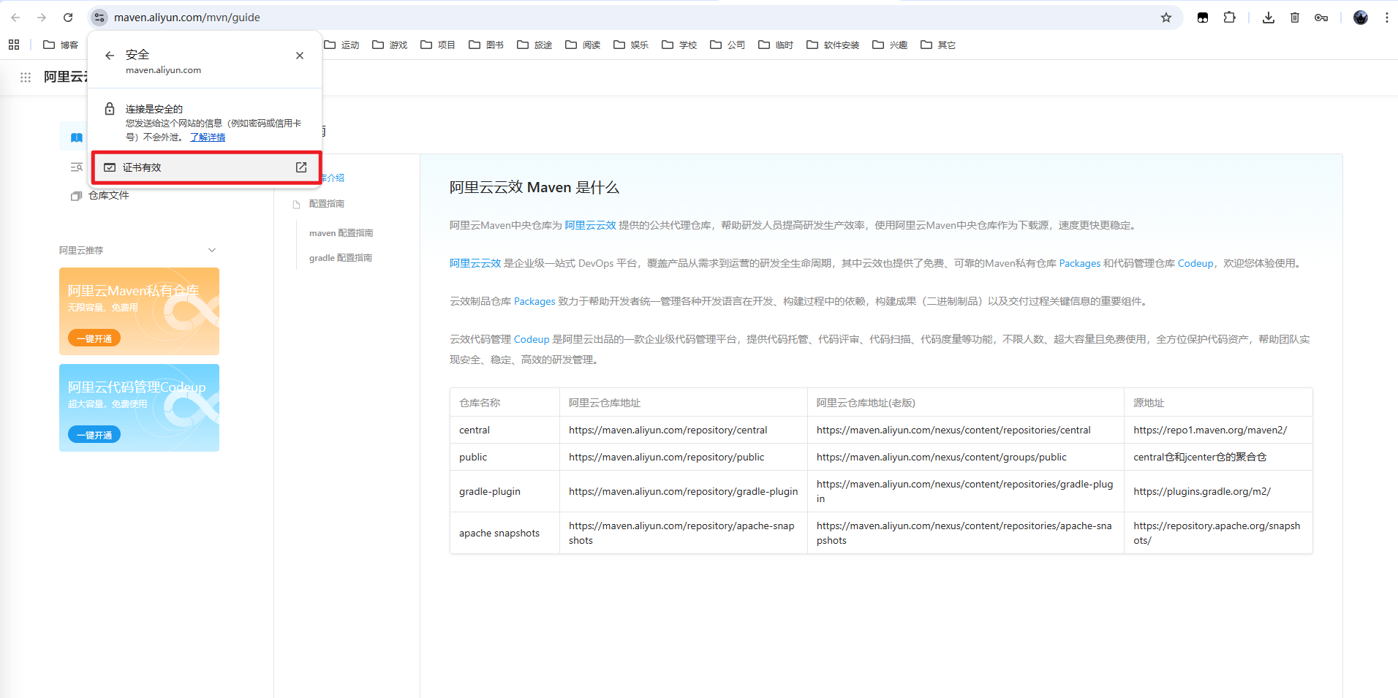Click the site information icon in address bar
This screenshot has width=1398, height=698.
[x=100, y=18]
